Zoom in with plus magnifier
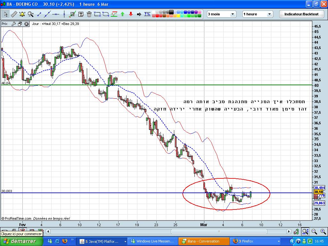The height and width of the screenshot is (246, 328). pyautogui.click(x=323, y=232)
